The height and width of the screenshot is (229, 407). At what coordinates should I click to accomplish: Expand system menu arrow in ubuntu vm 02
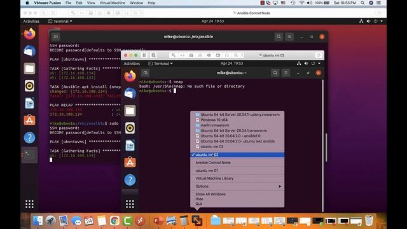(x=319, y=64)
